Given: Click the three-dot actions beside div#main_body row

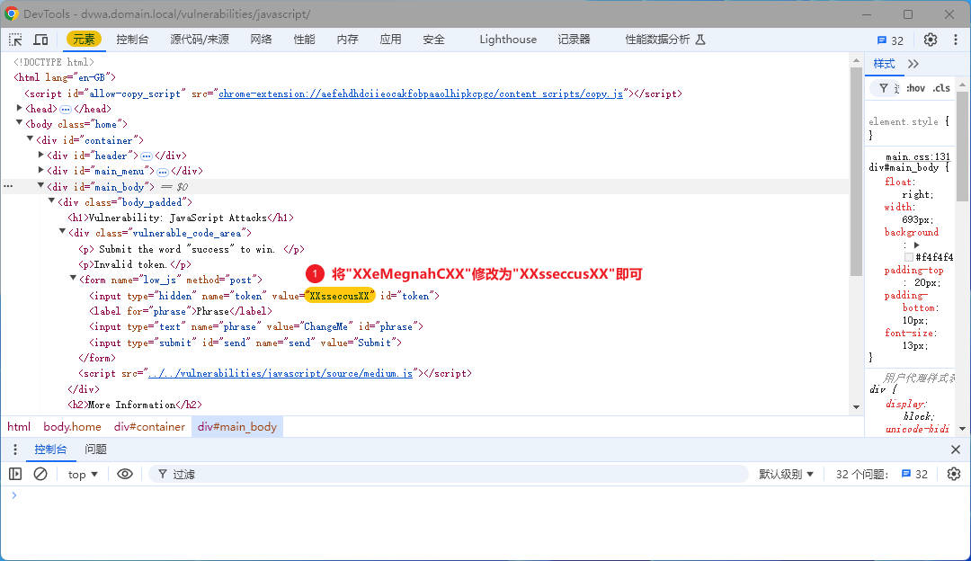Looking at the screenshot, I should coord(8,186).
